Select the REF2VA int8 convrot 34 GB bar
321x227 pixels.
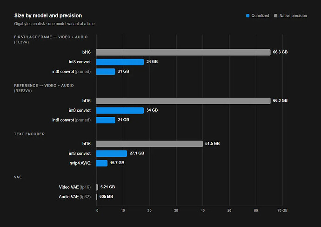(120, 110)
